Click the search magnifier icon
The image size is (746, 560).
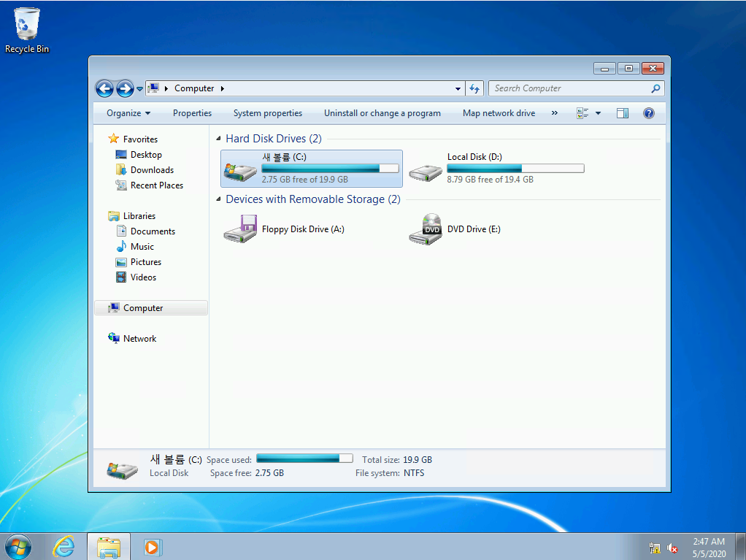pos(655,88)
